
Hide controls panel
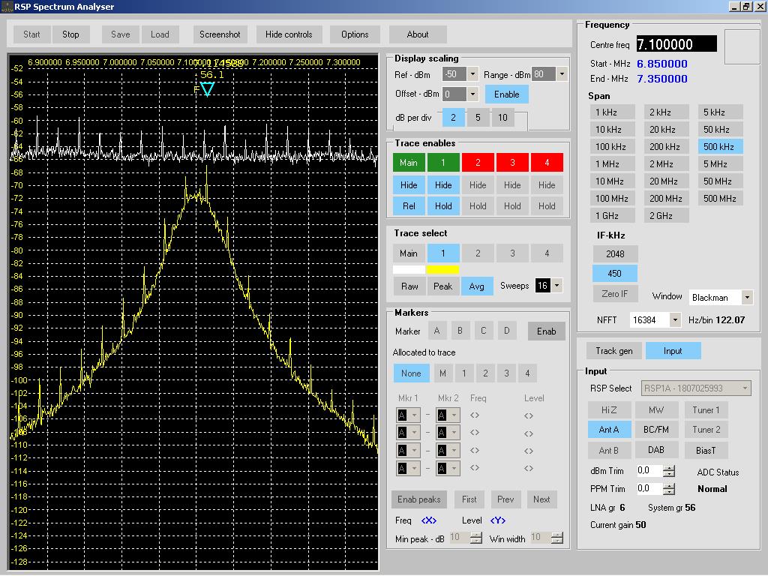point(289,34)
